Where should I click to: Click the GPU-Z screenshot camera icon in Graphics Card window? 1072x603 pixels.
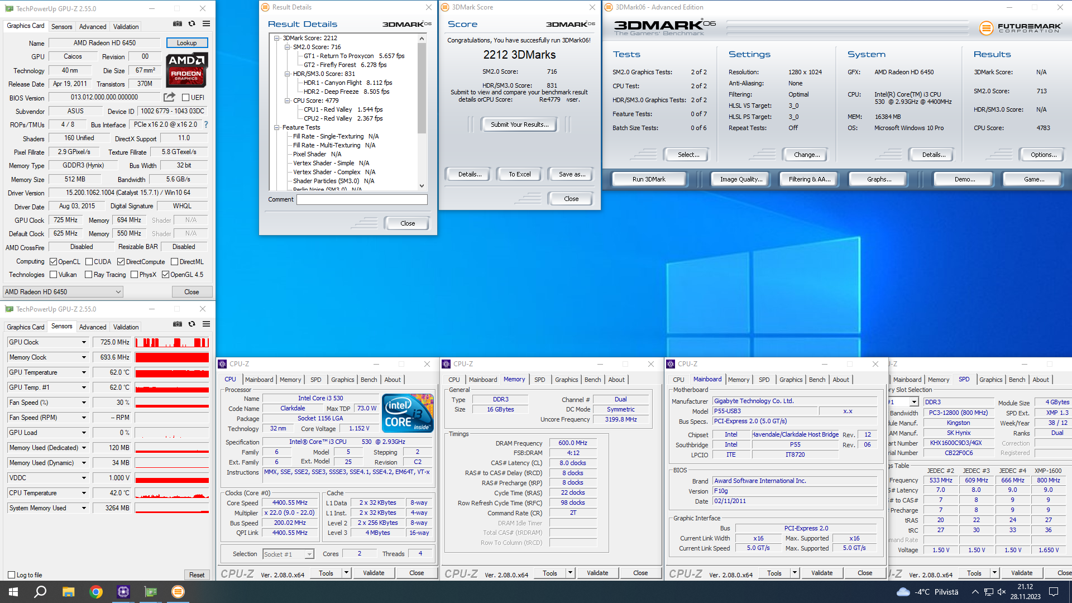click(x=177, y=24)
